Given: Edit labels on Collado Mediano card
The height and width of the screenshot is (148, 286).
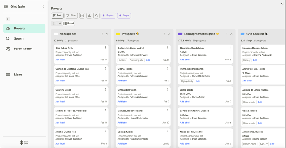Looking at the screenshot, I should (x=148, y=60).
